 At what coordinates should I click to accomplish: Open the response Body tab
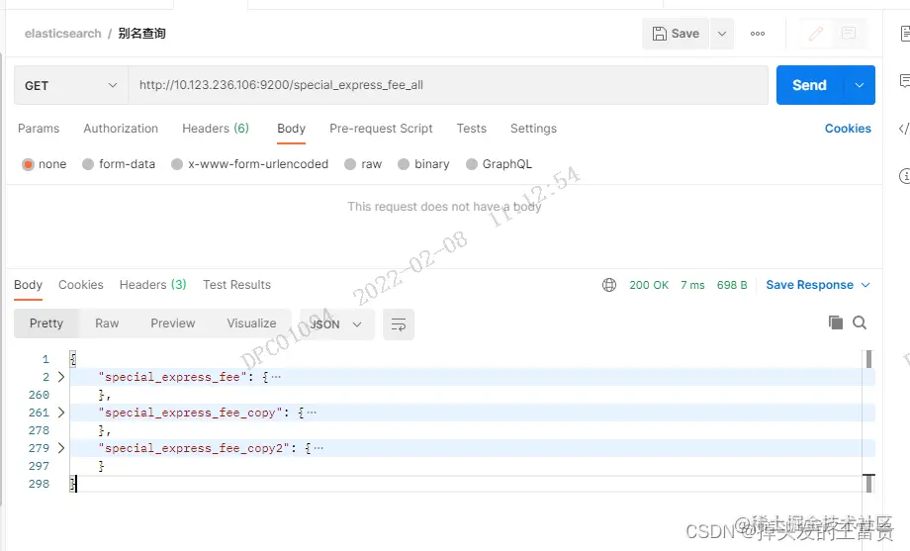[28, 285]
